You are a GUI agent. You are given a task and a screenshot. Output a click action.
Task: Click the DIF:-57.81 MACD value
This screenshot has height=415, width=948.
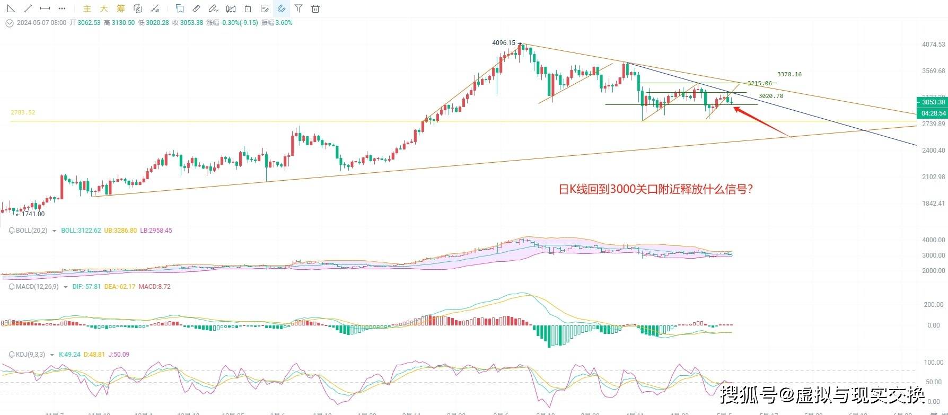[86, 287]
